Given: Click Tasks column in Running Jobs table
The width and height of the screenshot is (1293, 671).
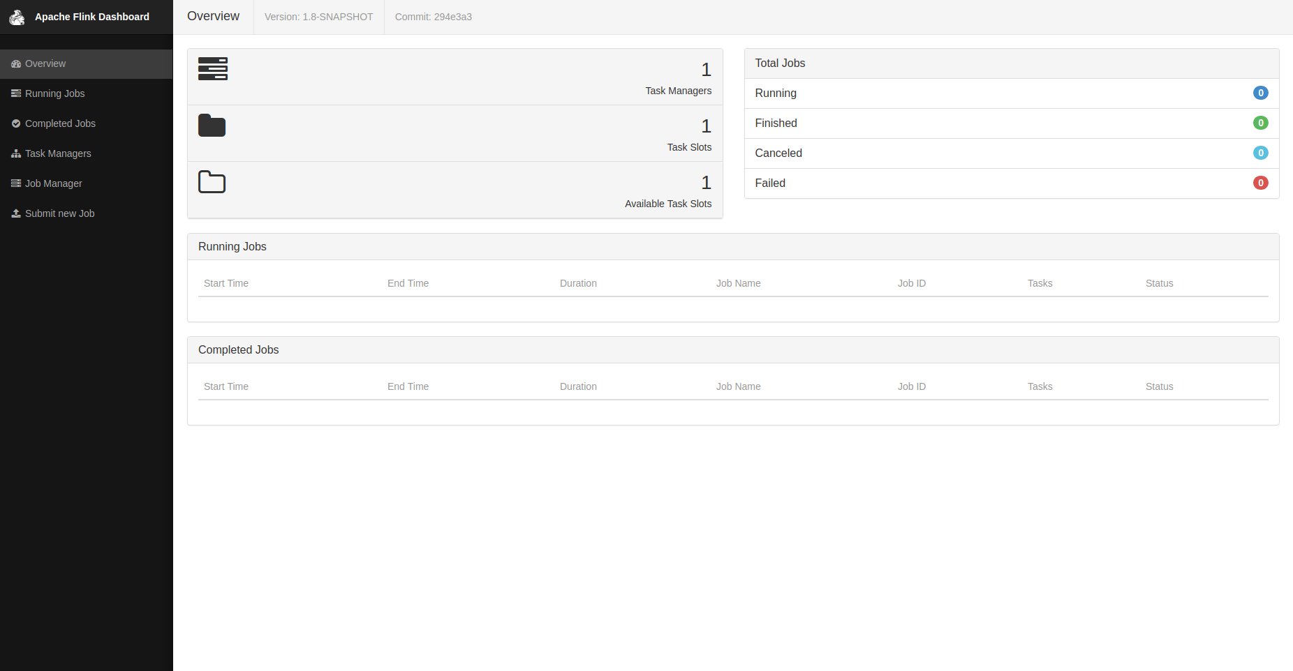Looking at the screenshot, I should [x=1040, y=283].
